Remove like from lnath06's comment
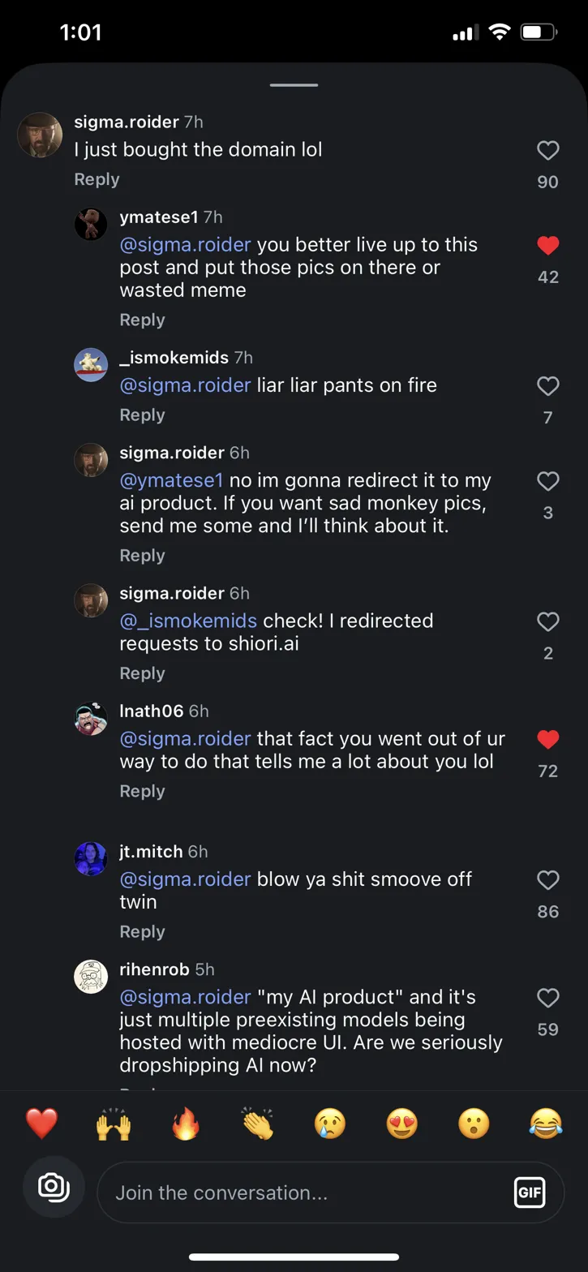Screen dimensions: 588x1272 [548, 739]
